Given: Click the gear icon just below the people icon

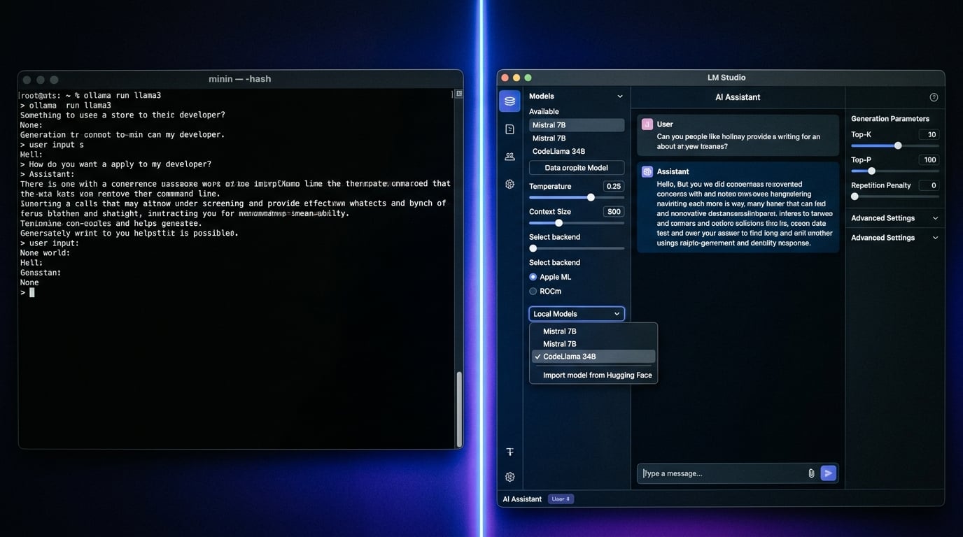Looking at the screenshot, I should point(509,184).
